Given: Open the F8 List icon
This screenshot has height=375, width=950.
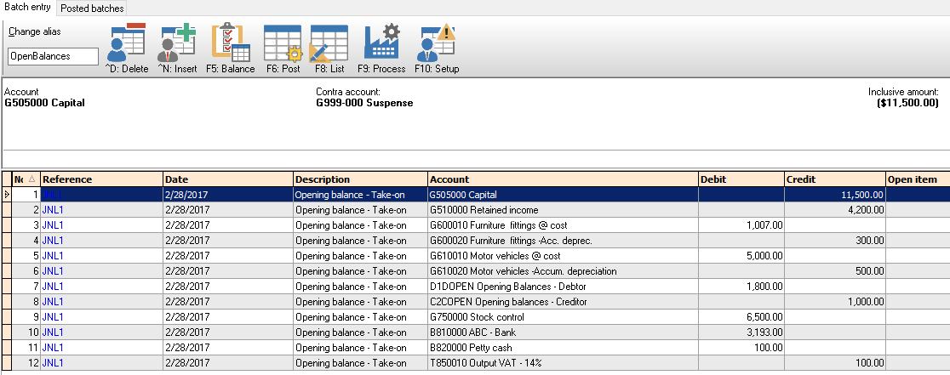Looking at the screenshot, I should point(328,43).
